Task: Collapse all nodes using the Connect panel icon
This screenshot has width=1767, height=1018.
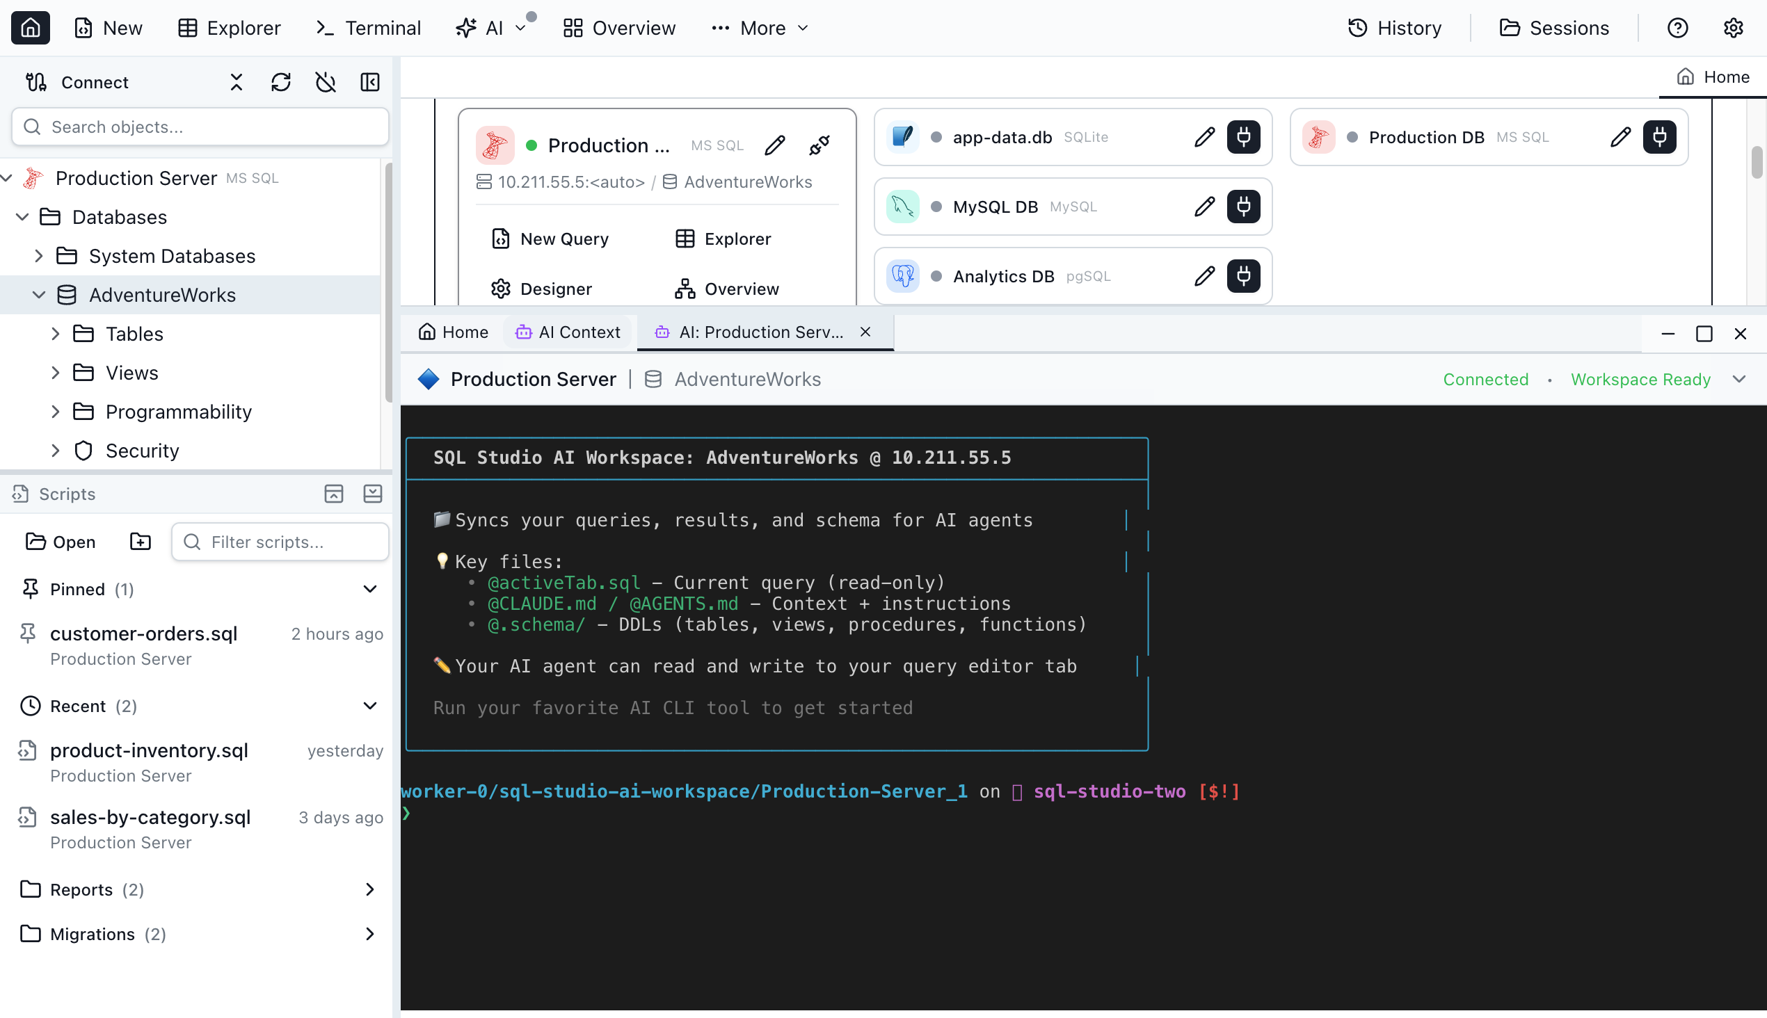Action: pyautogui.click(x=236, y=82)
